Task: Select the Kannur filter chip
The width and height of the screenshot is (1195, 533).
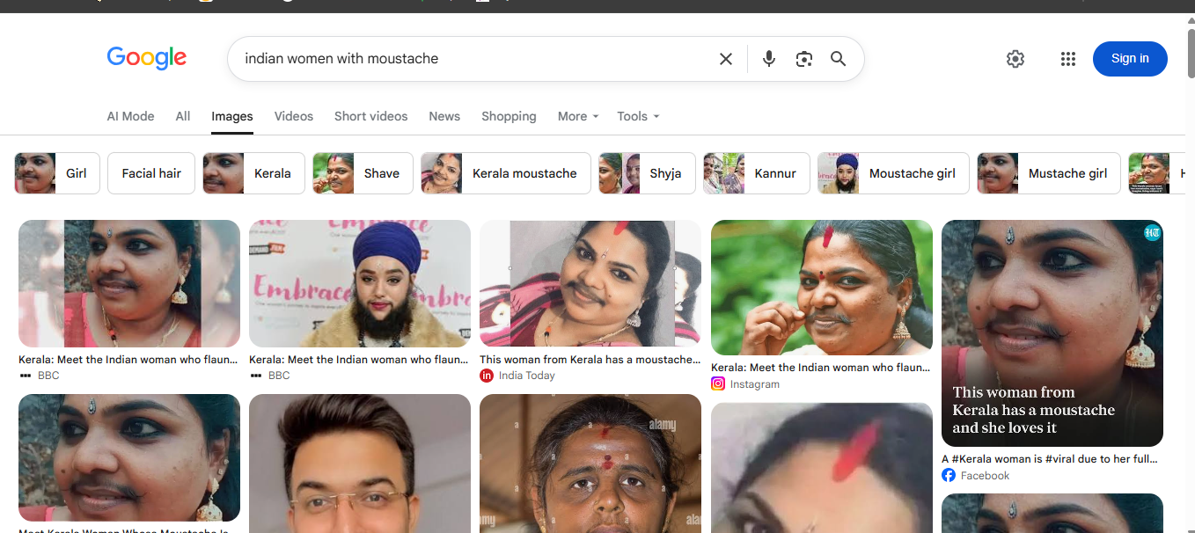Action: [757, 173]
